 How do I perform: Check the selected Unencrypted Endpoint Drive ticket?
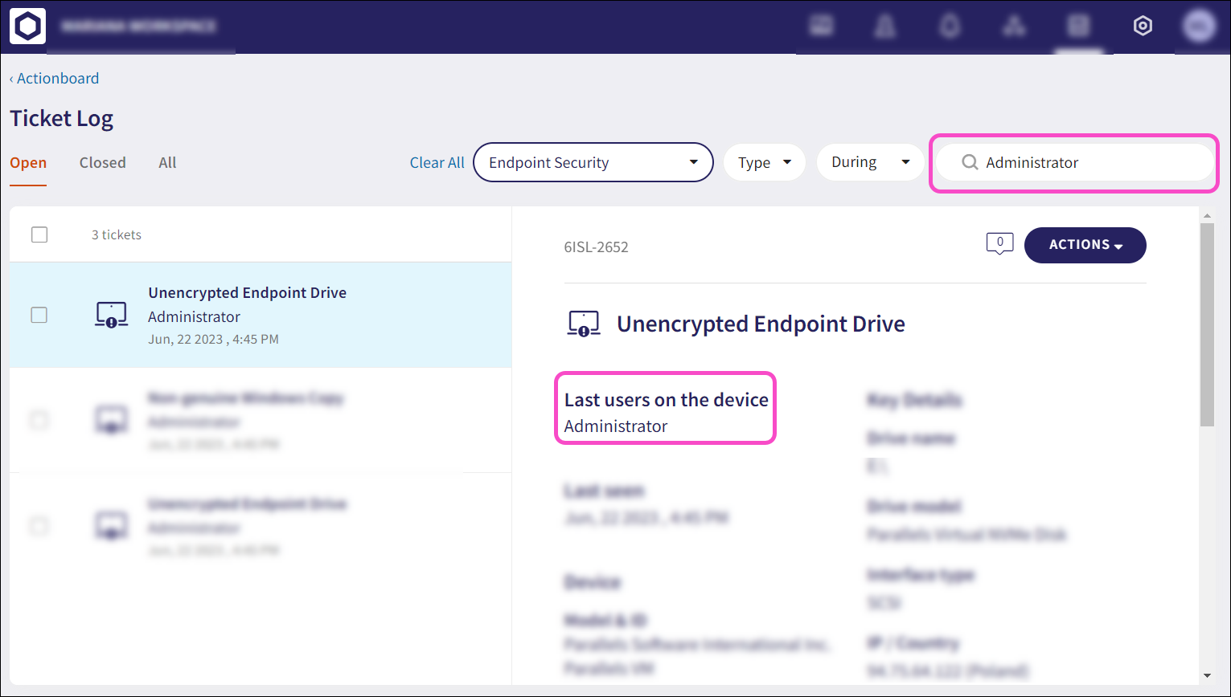(39, 315)
